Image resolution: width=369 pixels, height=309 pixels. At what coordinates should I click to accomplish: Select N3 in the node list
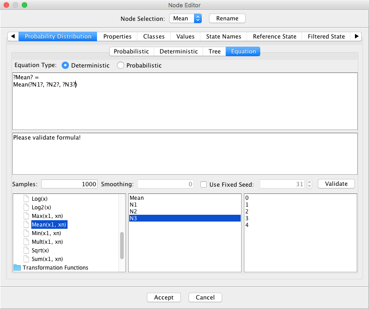[185, 218]
